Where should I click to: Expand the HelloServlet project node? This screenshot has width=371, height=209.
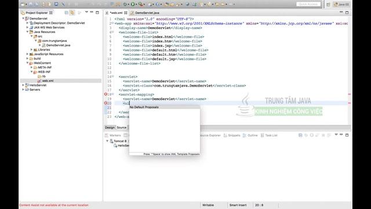coord(23,85)
